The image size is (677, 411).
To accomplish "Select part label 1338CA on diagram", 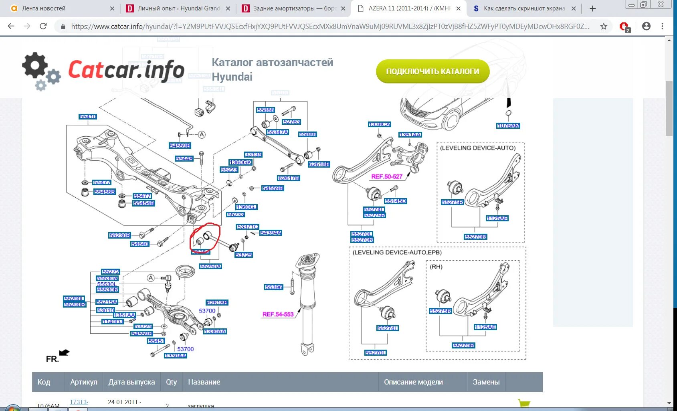I will pos(380,124).
